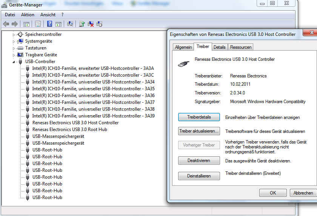Viewport: 317px width, 216px height.
Task: Open the Aktion menu
Action: (28, 15)
